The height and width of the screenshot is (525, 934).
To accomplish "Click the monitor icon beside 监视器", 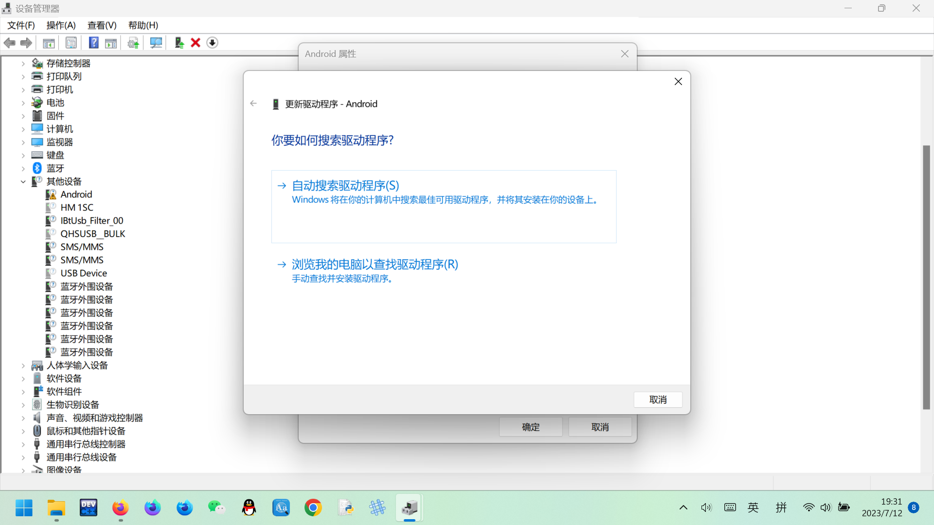I will pos(37,142).
